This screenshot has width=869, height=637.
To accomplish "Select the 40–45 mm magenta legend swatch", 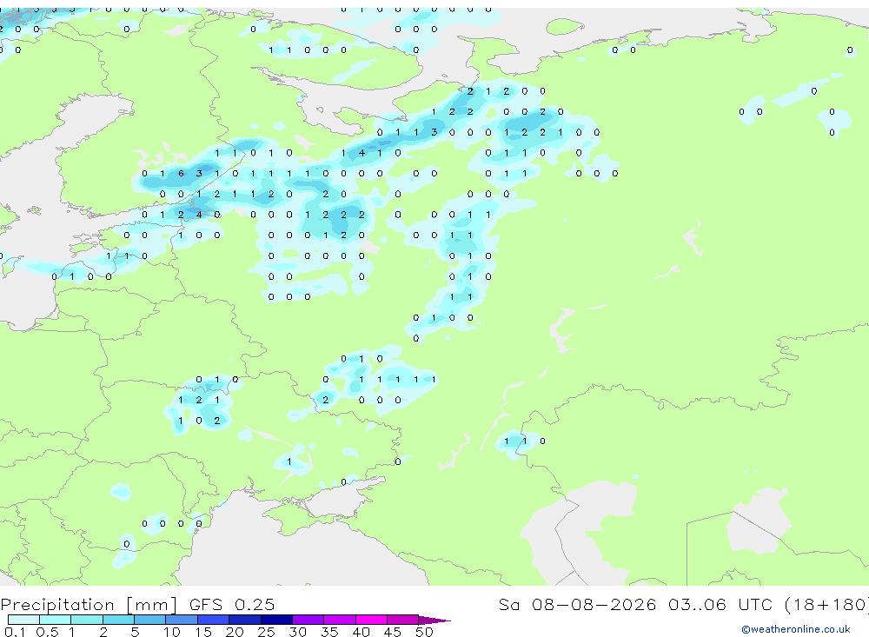I will pos(371,620).
